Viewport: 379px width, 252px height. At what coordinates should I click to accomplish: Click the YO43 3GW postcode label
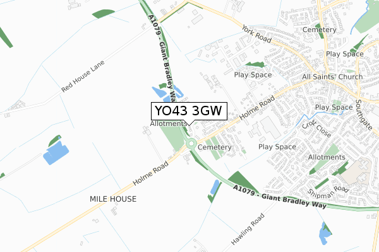point(189,111)
